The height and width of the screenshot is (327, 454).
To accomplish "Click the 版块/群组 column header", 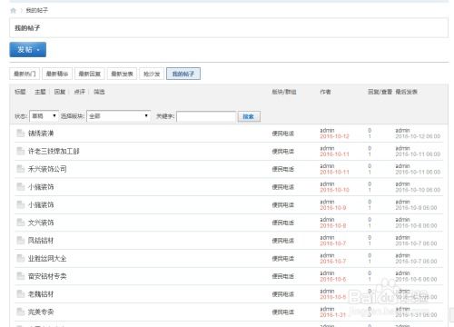I will pos(284,92).
